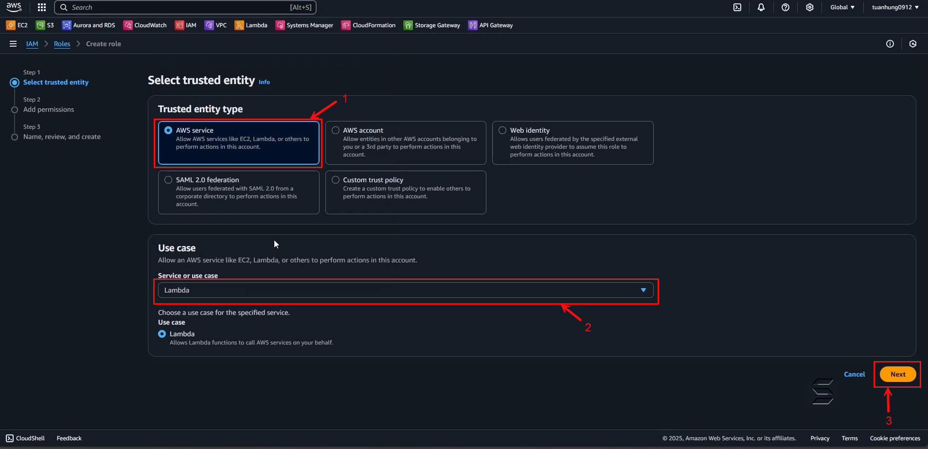Open EC2 shortcut in favorites bar
Image resolution: width=928 pixels, height=449 pixels.
17,25
